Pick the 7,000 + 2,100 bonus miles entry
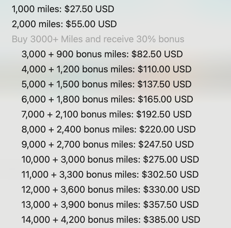 pos(107,114)
